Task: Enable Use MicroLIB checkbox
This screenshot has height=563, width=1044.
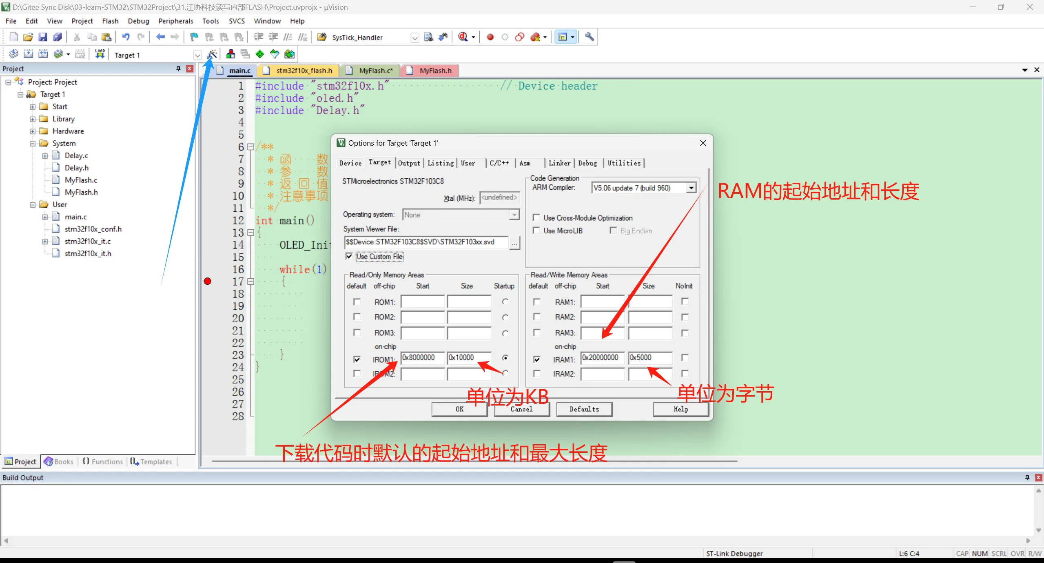Action: tap(536, 231)
